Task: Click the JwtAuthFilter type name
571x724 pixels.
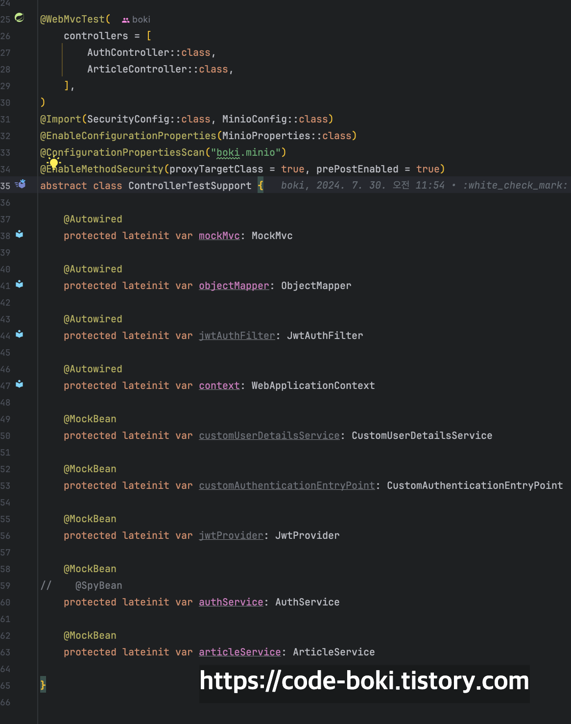Action: pos(325,336)
